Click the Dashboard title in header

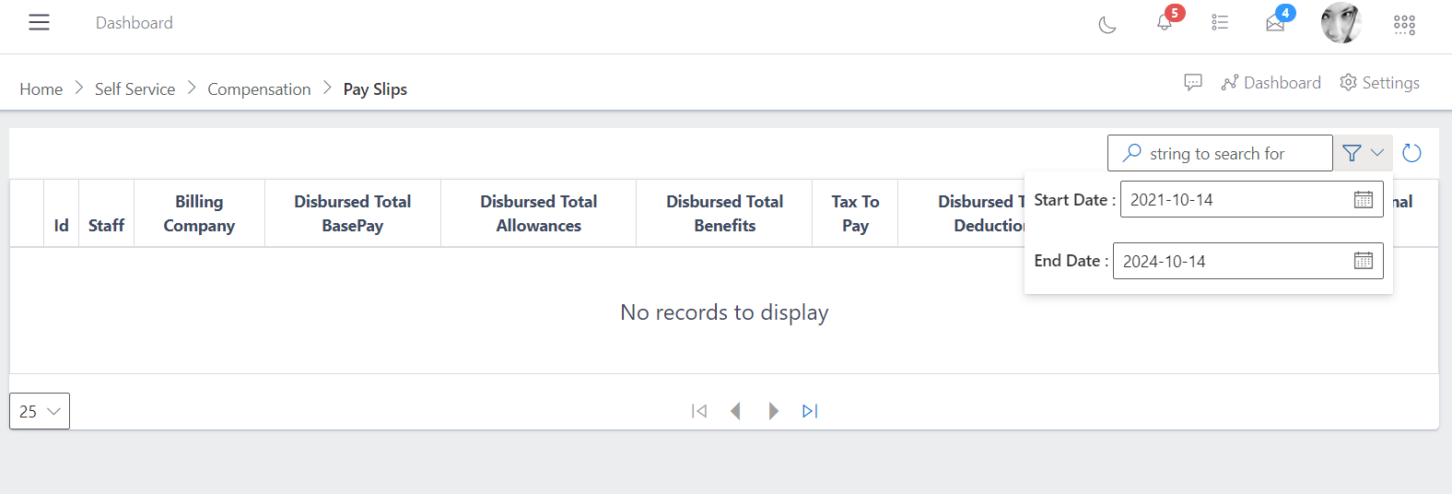(135, 23)
